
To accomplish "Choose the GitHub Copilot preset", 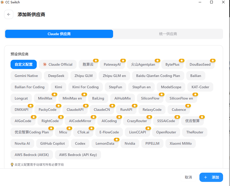I will point(52,143).
